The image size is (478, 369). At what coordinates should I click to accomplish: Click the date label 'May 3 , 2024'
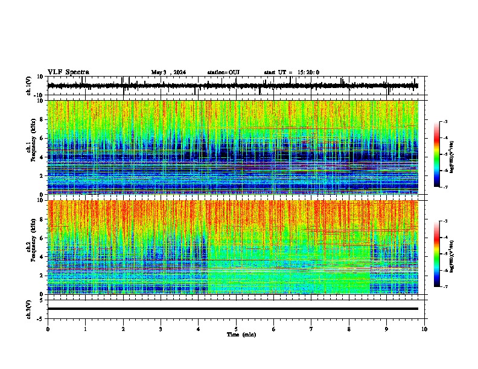(168, 72)
